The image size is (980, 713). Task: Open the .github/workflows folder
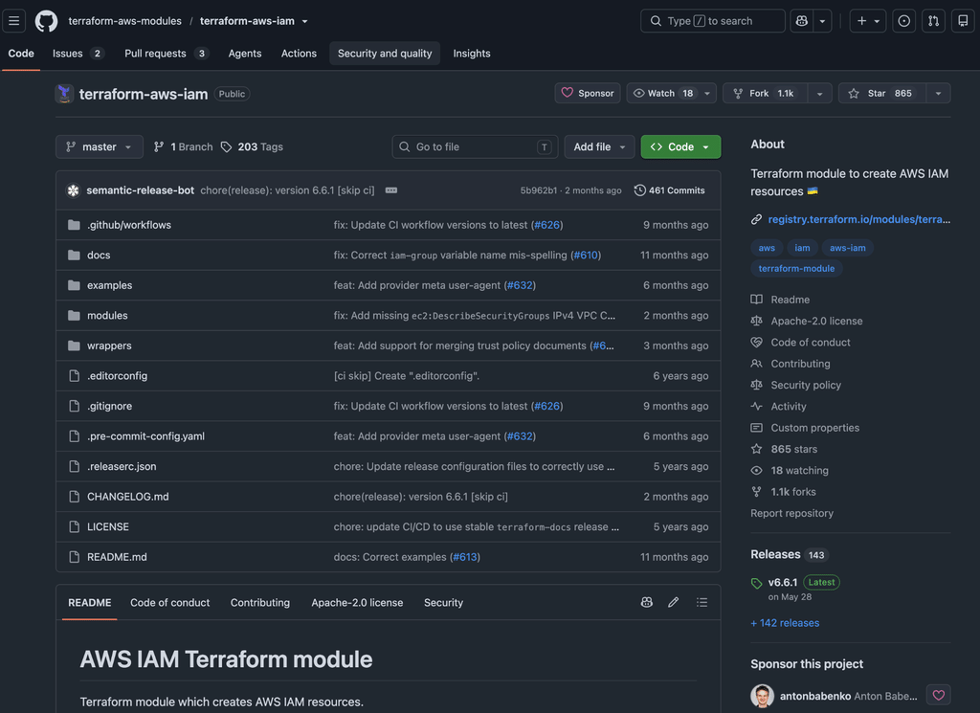pyautogui.click(x=129, y=225)
